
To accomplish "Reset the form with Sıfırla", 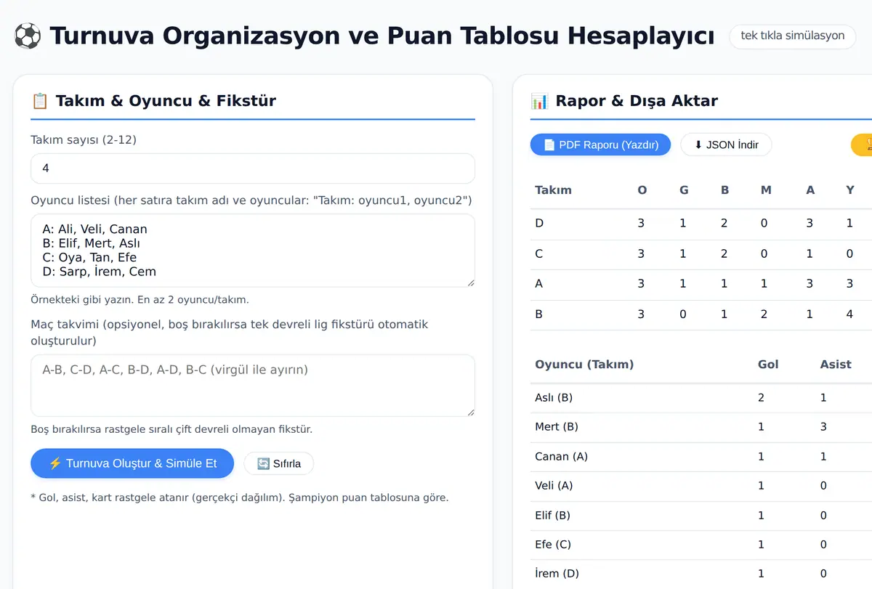I will (x=279, y=463).
